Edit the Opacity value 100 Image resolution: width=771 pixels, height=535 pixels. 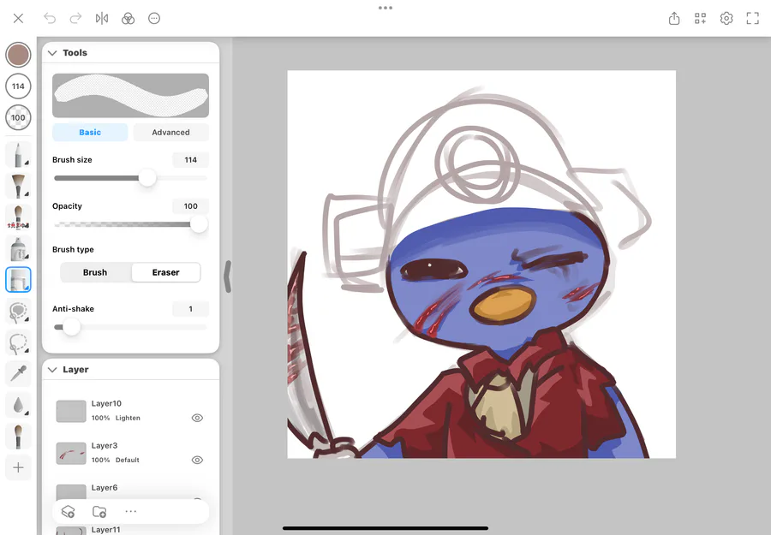[191, 206]
